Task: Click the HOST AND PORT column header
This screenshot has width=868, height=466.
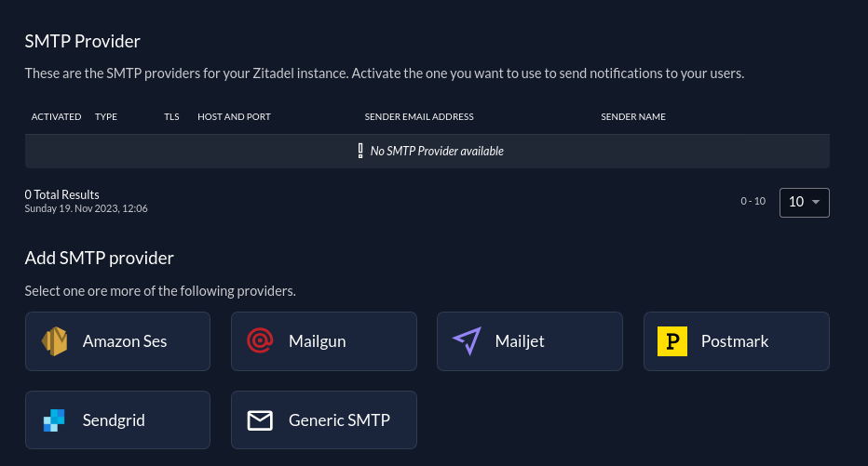Action: click(x=234, y=117)
